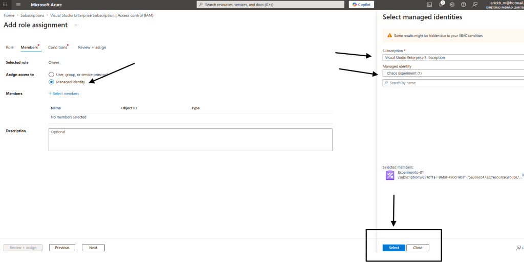Open portal settings gear icon
This screenshot has width=524, height=262.
coord(452,5)
